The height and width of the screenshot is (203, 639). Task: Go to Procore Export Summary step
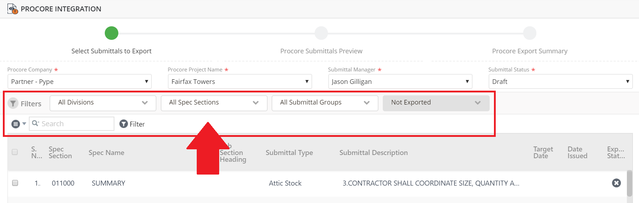pyautogui.click(x=530, y=51)
